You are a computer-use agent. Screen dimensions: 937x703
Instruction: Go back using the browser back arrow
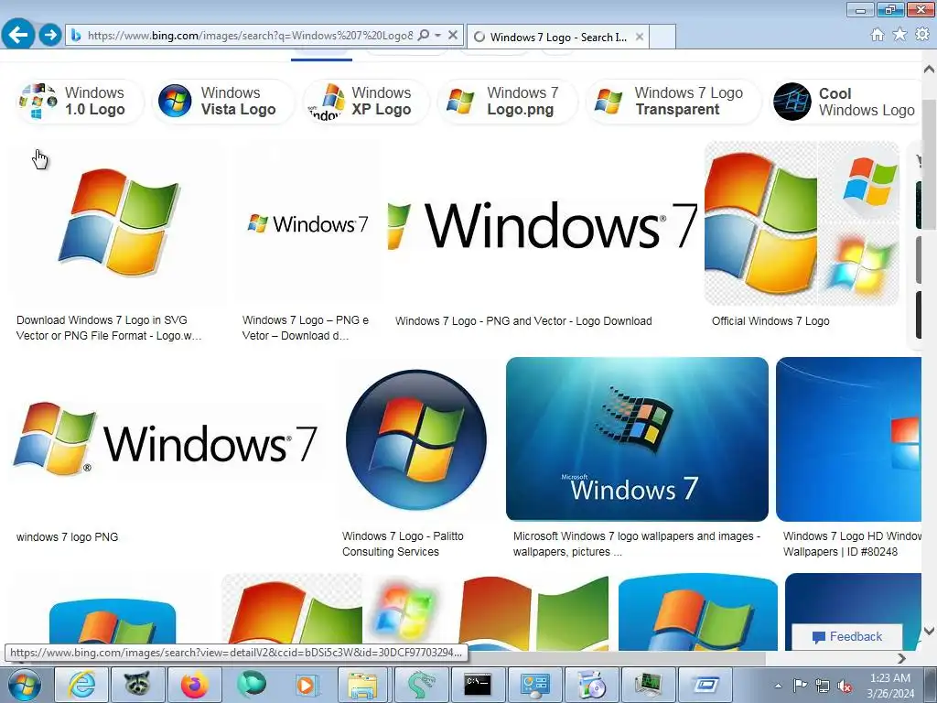pos(18,35)
